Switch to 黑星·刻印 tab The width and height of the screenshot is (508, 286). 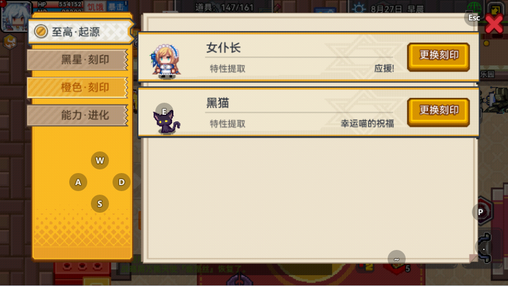click(78, 59)
